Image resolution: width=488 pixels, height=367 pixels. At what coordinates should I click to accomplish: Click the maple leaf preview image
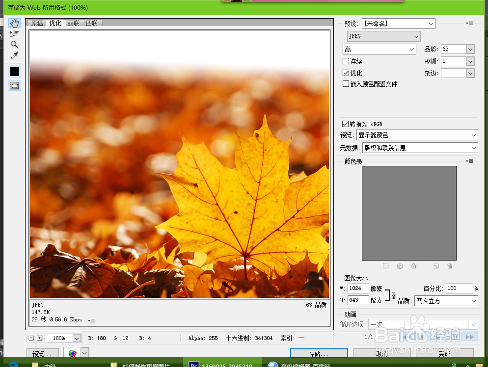(x=180, y=164)
